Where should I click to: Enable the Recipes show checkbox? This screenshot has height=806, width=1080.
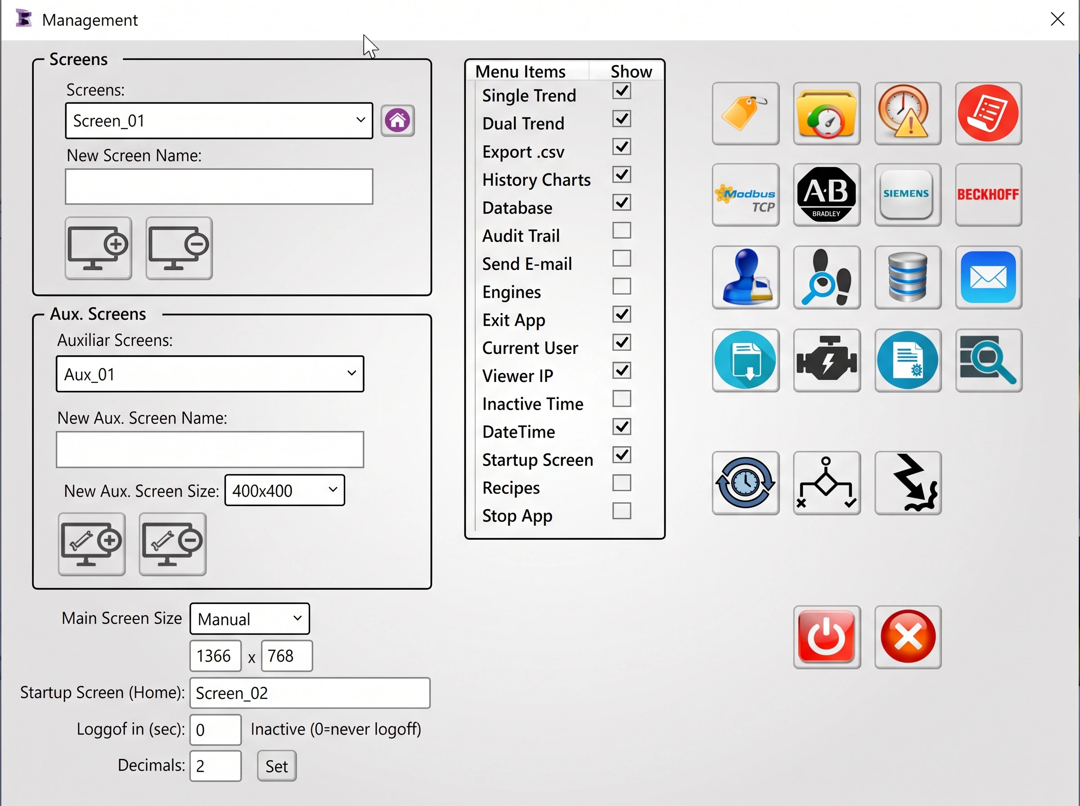622,483
